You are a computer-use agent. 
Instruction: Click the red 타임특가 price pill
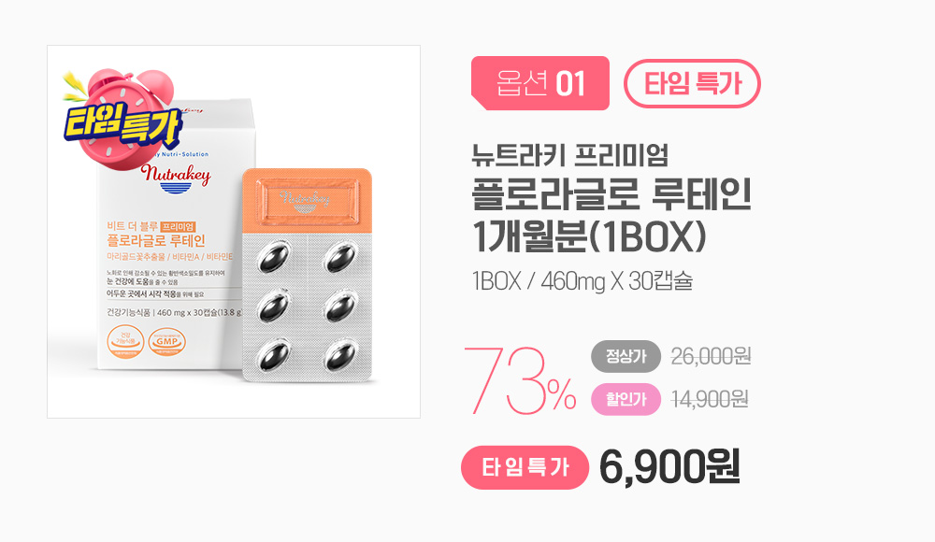click(525, 467)
